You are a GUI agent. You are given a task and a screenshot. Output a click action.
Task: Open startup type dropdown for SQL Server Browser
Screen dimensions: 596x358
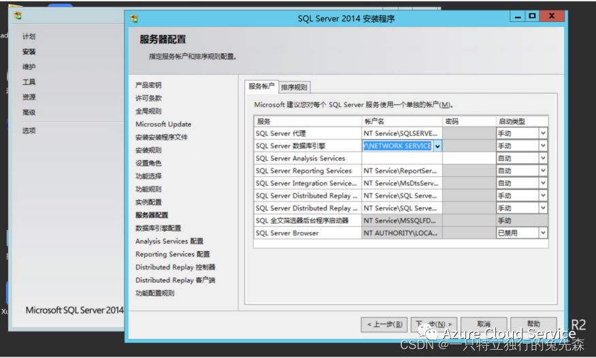pos(543,233)
